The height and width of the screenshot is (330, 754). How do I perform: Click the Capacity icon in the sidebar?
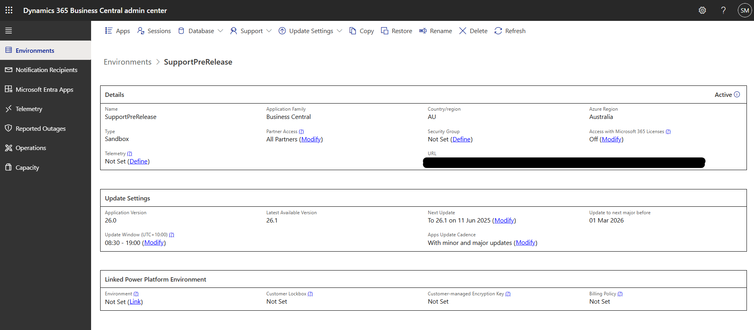9,167
